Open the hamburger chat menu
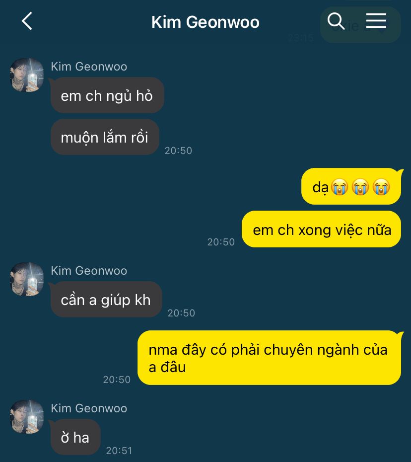This screenshot has height=462, width=411. pos(376,21)
